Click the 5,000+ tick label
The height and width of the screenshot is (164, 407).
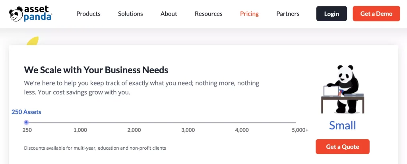point(300,130)
